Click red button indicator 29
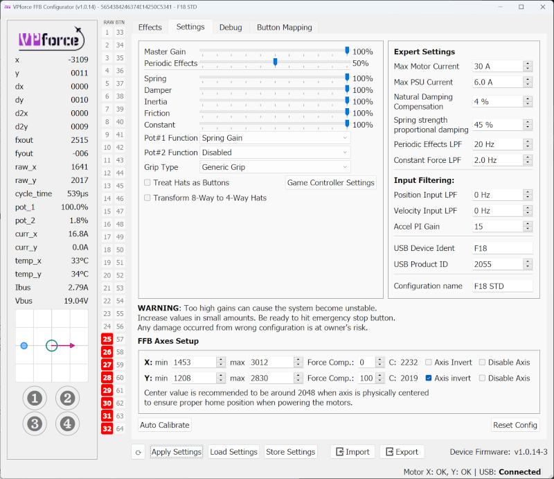The image size is (554, 479). pyautogui.click(x=107, y=390)
